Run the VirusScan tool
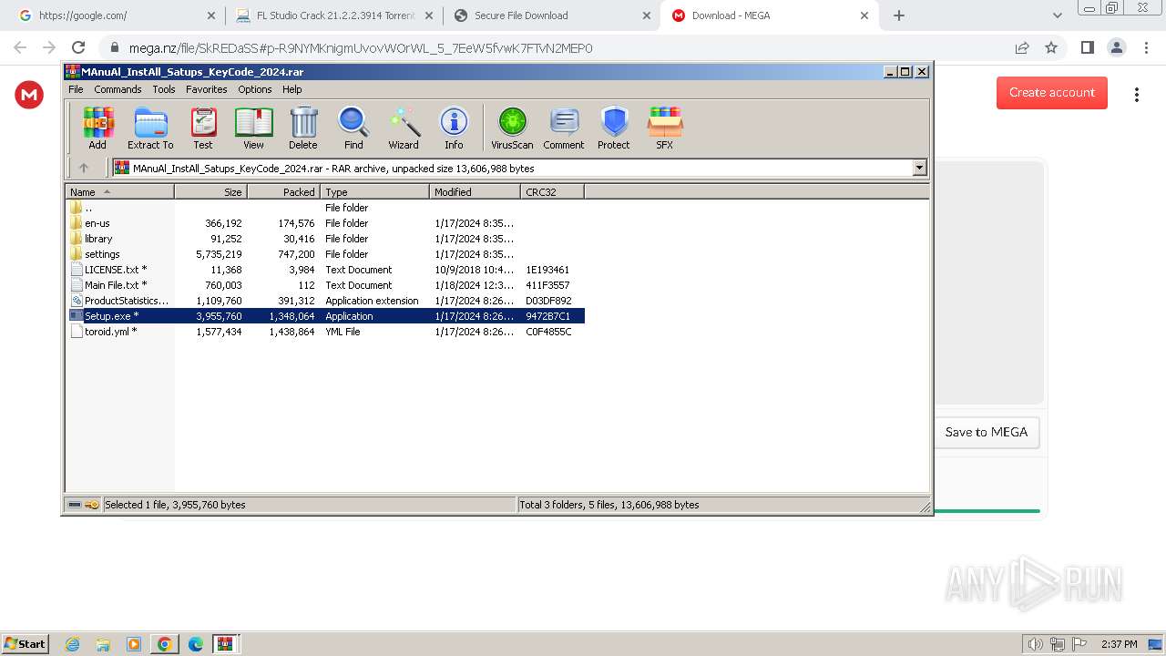Image resolution: width=1166 pixels, height=656 pixels. tap(512, 128)
